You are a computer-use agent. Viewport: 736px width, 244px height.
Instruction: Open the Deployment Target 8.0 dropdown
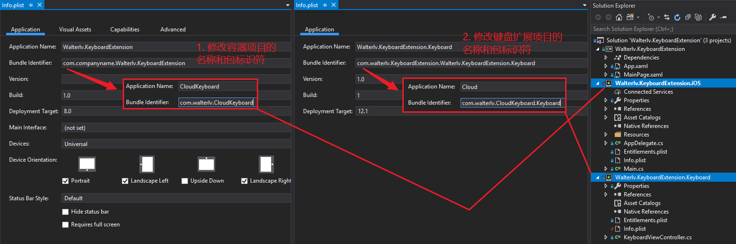click(176, 111)
